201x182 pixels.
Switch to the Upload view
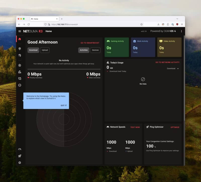click(x=45, y=50)
